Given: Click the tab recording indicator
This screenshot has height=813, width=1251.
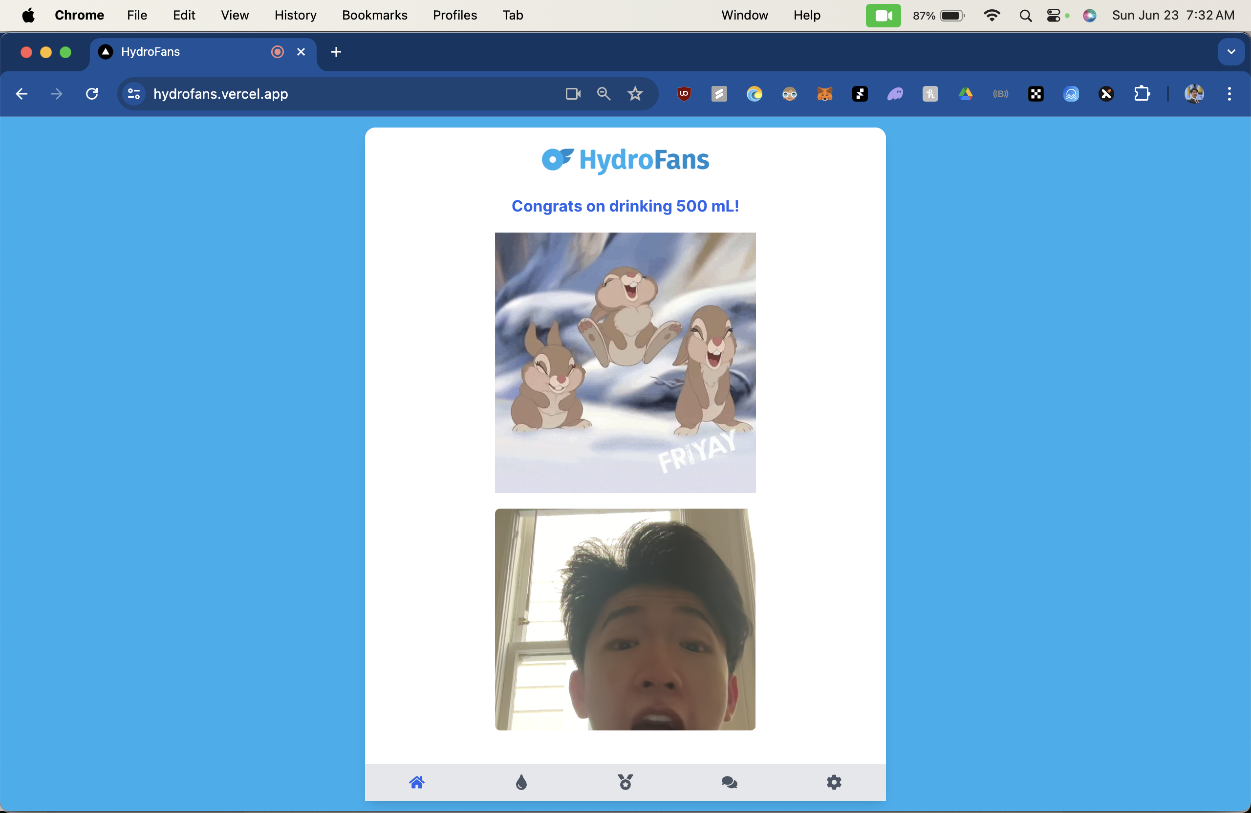Looking at the screenshot, I should [x=278, y=51].
